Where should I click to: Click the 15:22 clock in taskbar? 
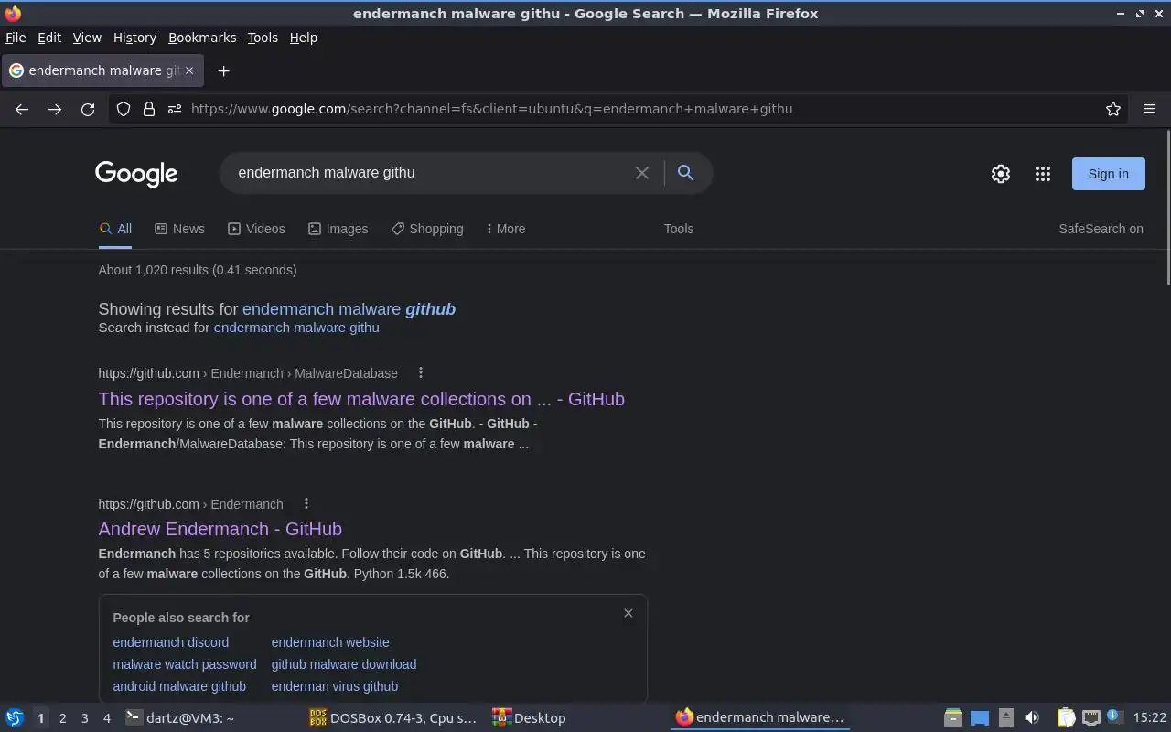(x=1150, y=717)
